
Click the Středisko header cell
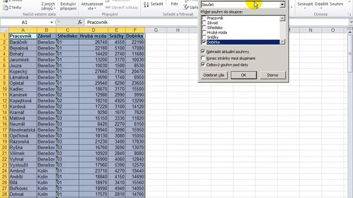pos(67,36)
